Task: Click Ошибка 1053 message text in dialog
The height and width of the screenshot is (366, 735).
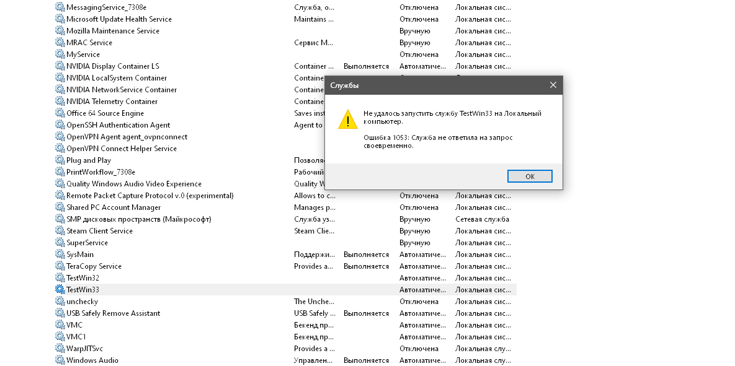Action: pos(439,141)
